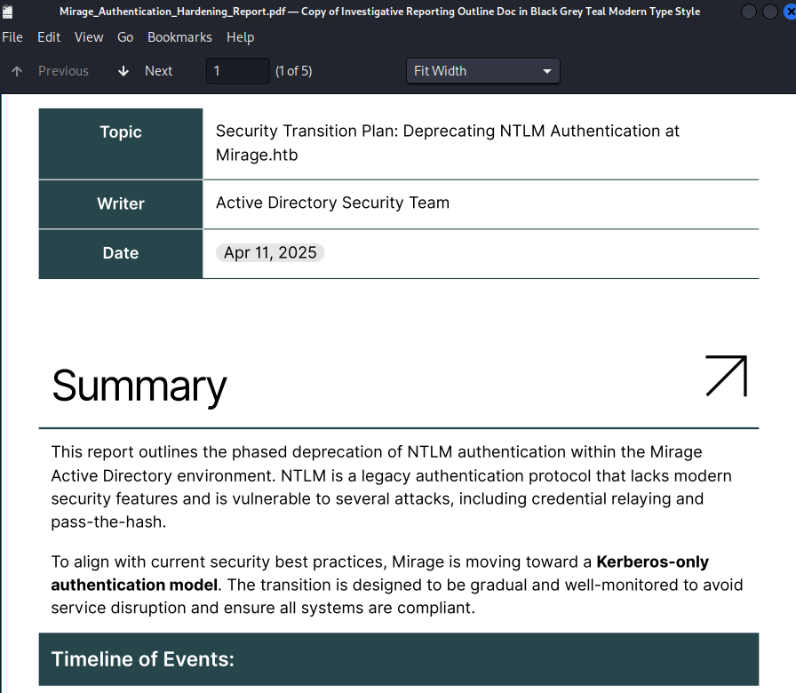Click the 'Kerberos-only' bold text
This screenshot has height=693, width=796.
653,562
